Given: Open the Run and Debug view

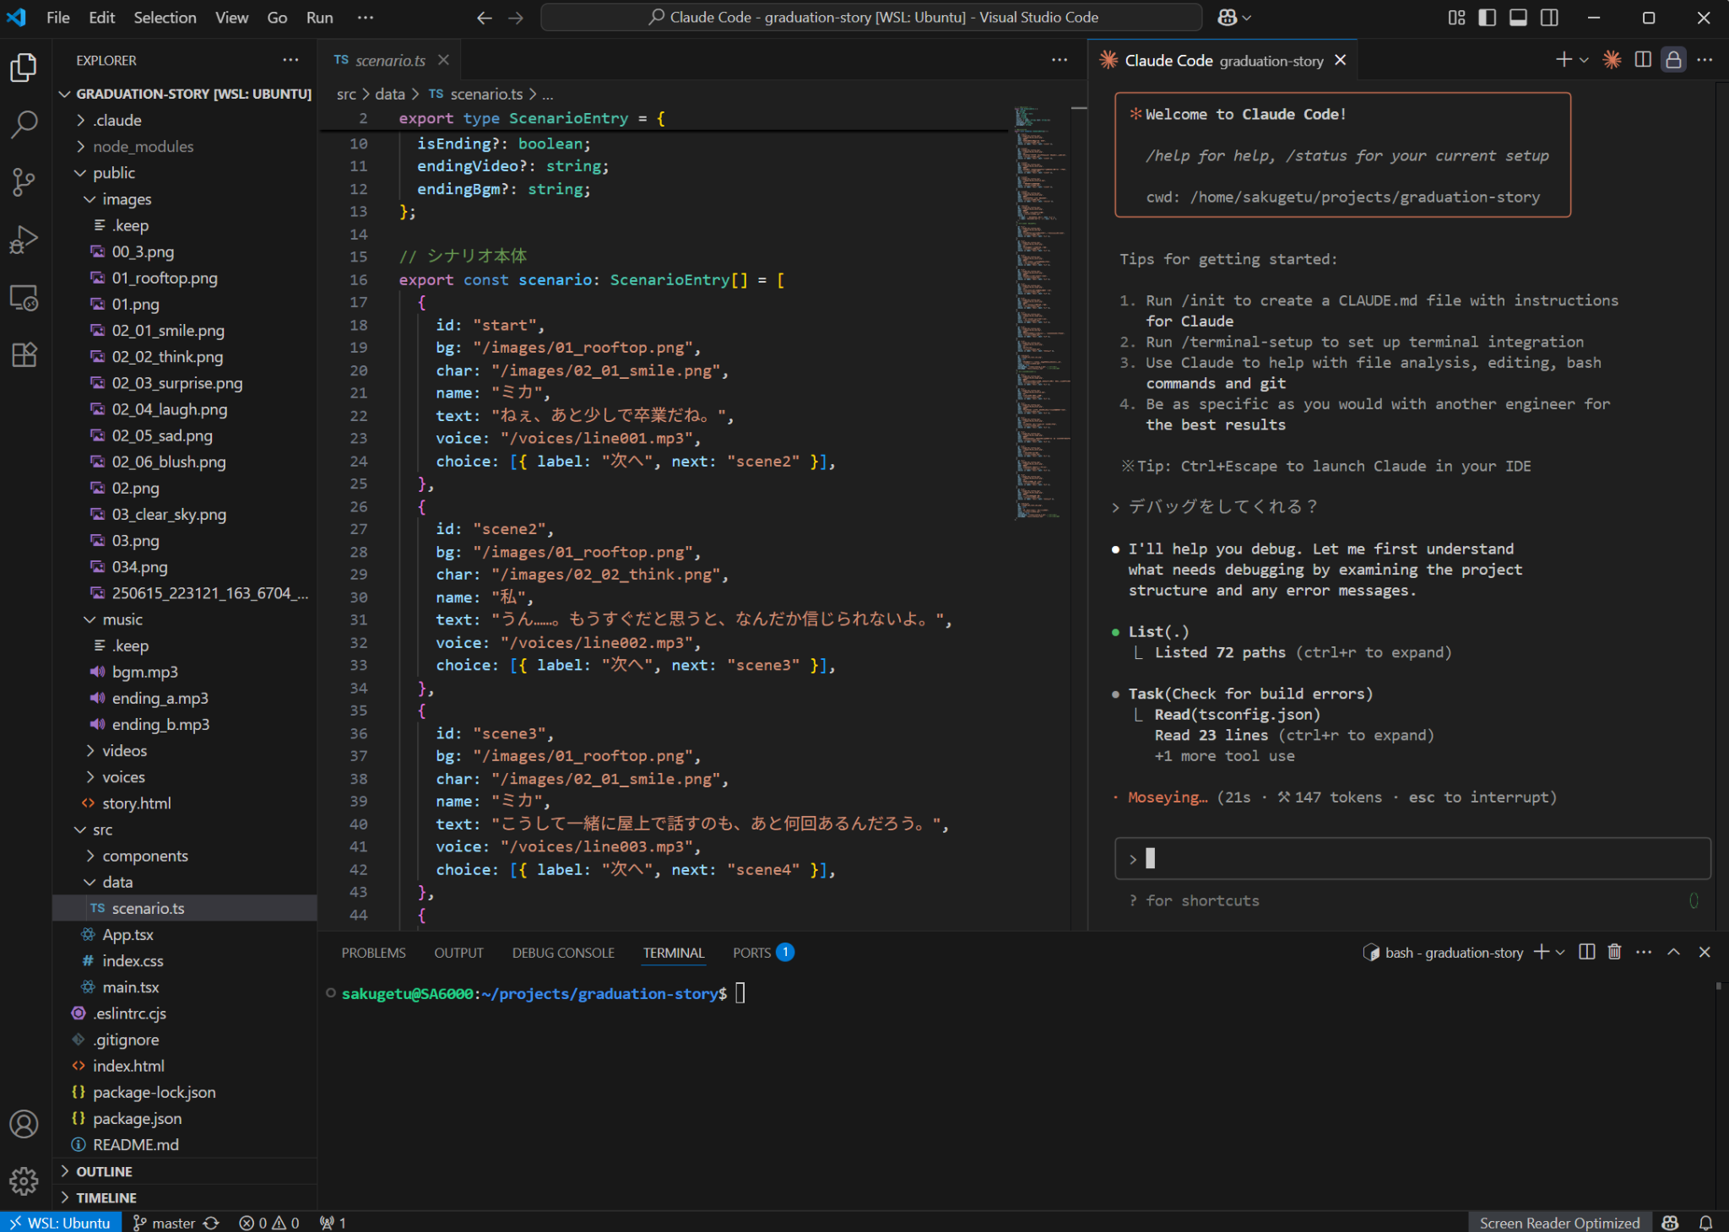Looking at the screenshot, I should pyautogui.click(x=24, y=240).
